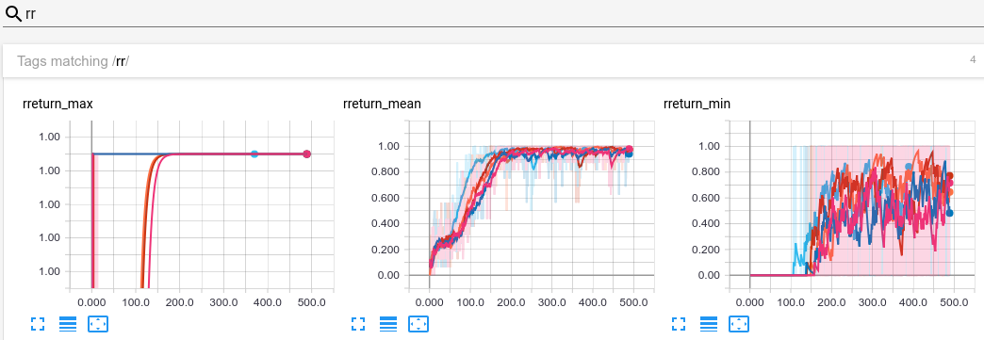This screenshot has height=340, width=984.
Task: Collapse the Tags matching /rr/ section
Action: pyautogui.click(x=492, y=61)
